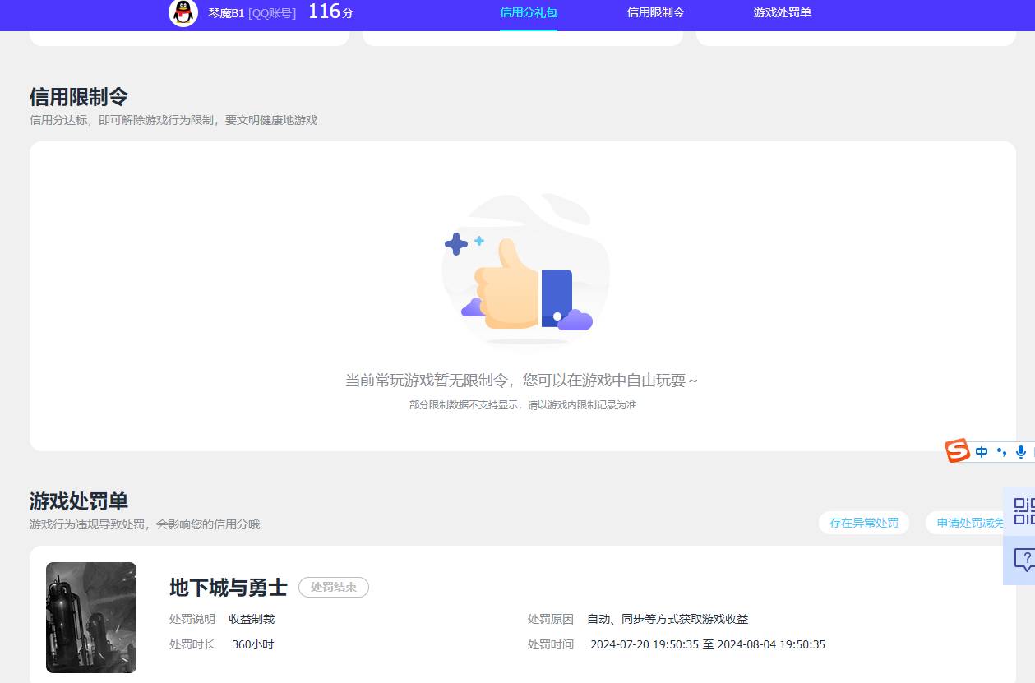This screenshot has width=1035, height=683.
Task: Click the voice input microphone icon
Action: pos(1020,451)
